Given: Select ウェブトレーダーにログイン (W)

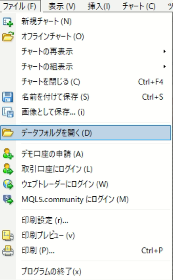Looking at the screenshot, I should (65, 184).
